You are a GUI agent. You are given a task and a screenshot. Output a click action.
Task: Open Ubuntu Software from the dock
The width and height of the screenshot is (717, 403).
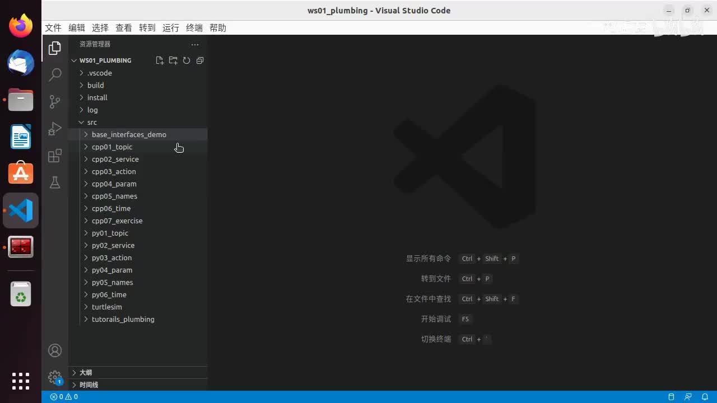tap(21, 174)
